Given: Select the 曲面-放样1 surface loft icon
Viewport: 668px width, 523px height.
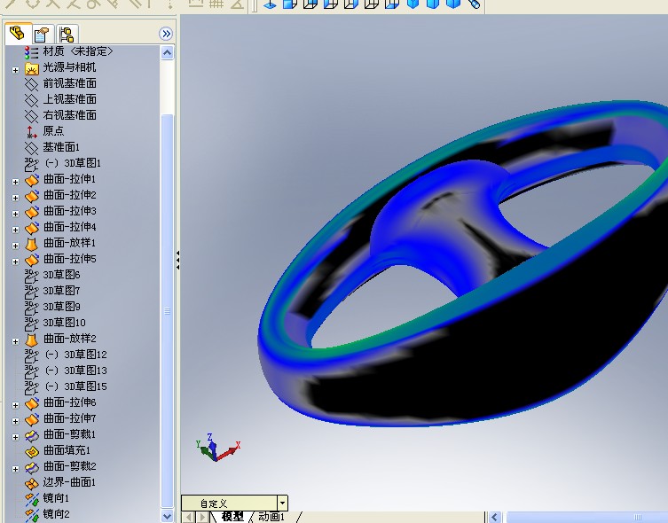Looking at the screenshot, I should 31,244.
